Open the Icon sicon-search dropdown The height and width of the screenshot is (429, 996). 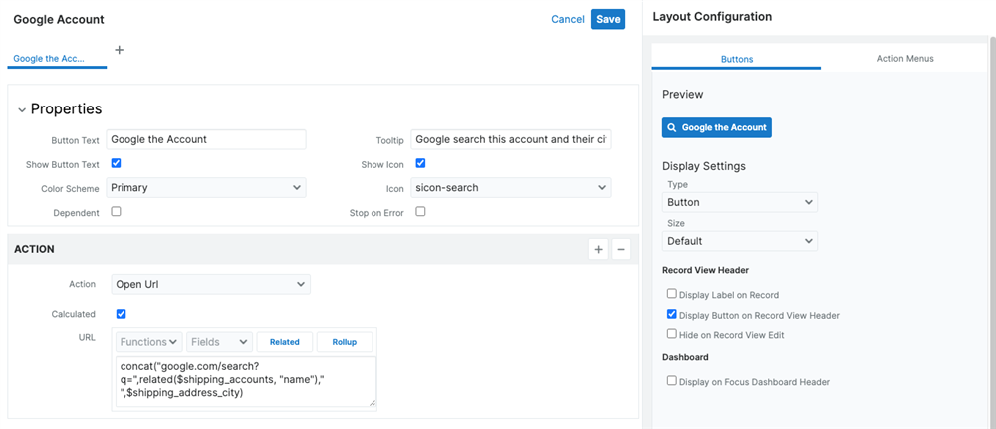510,187
